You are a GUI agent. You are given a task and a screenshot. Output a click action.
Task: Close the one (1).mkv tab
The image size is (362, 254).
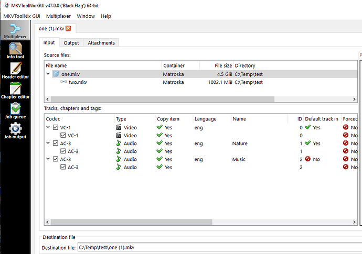[68, 28]
